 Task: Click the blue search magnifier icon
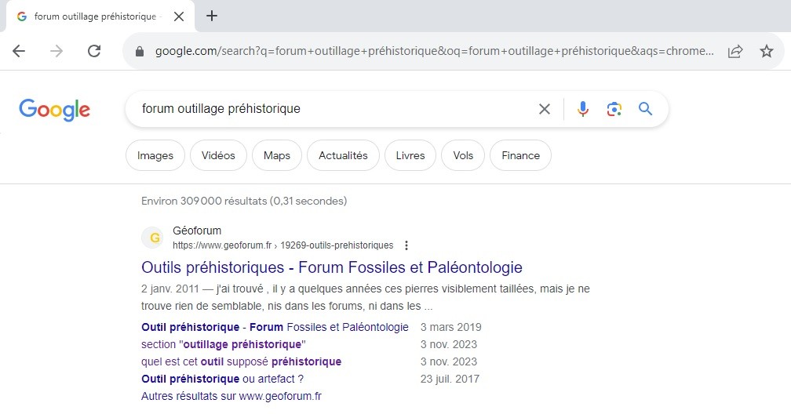645,109
